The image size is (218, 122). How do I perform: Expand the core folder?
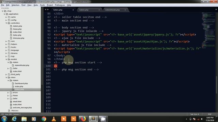coord(6,41)
